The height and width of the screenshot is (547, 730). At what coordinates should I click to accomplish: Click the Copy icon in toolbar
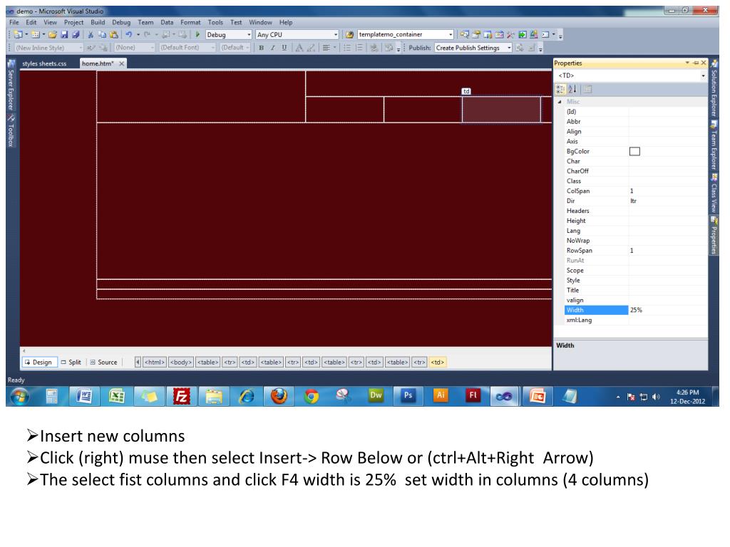[102, 34]
